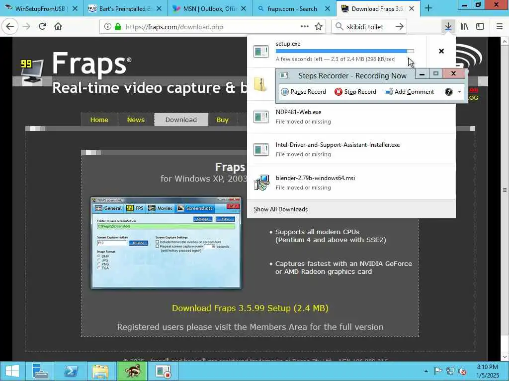Click Download Fraps 3.5.99 Setup link
Image resolution: width=509 pixels, height=381 pixels.
click(250, 308)
